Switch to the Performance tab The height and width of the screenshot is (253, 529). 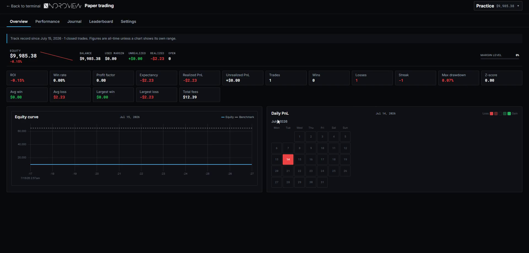[47, 21]
